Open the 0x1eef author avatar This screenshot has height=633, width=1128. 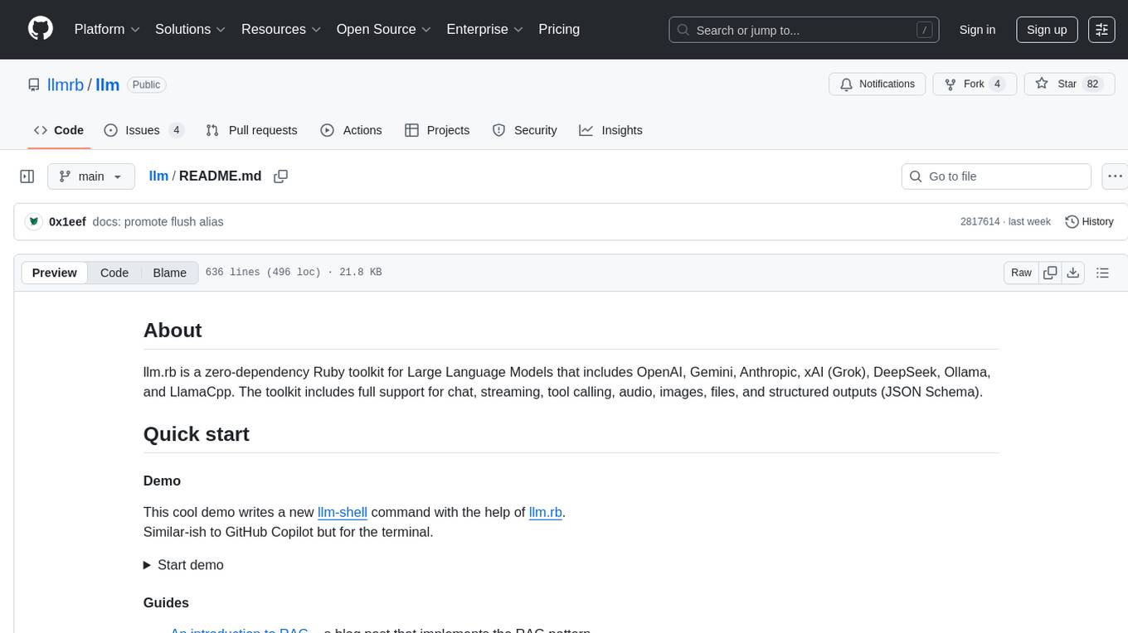pyautogui.click(x=34, y=221)
